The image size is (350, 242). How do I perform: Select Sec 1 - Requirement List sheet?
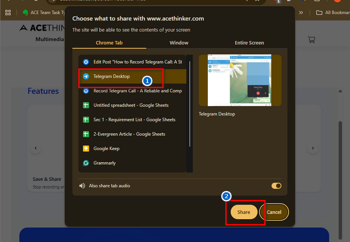click(134, 120)
